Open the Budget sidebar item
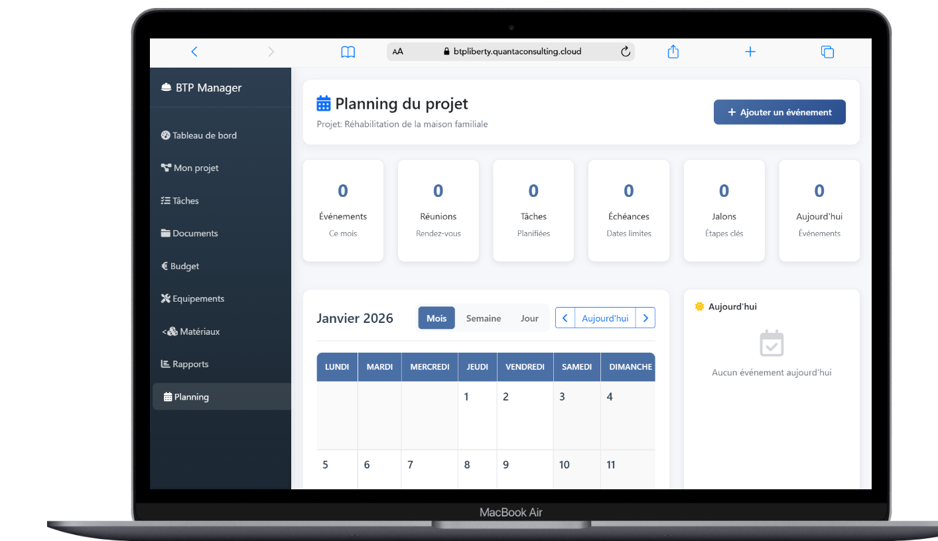 point(184,266)
